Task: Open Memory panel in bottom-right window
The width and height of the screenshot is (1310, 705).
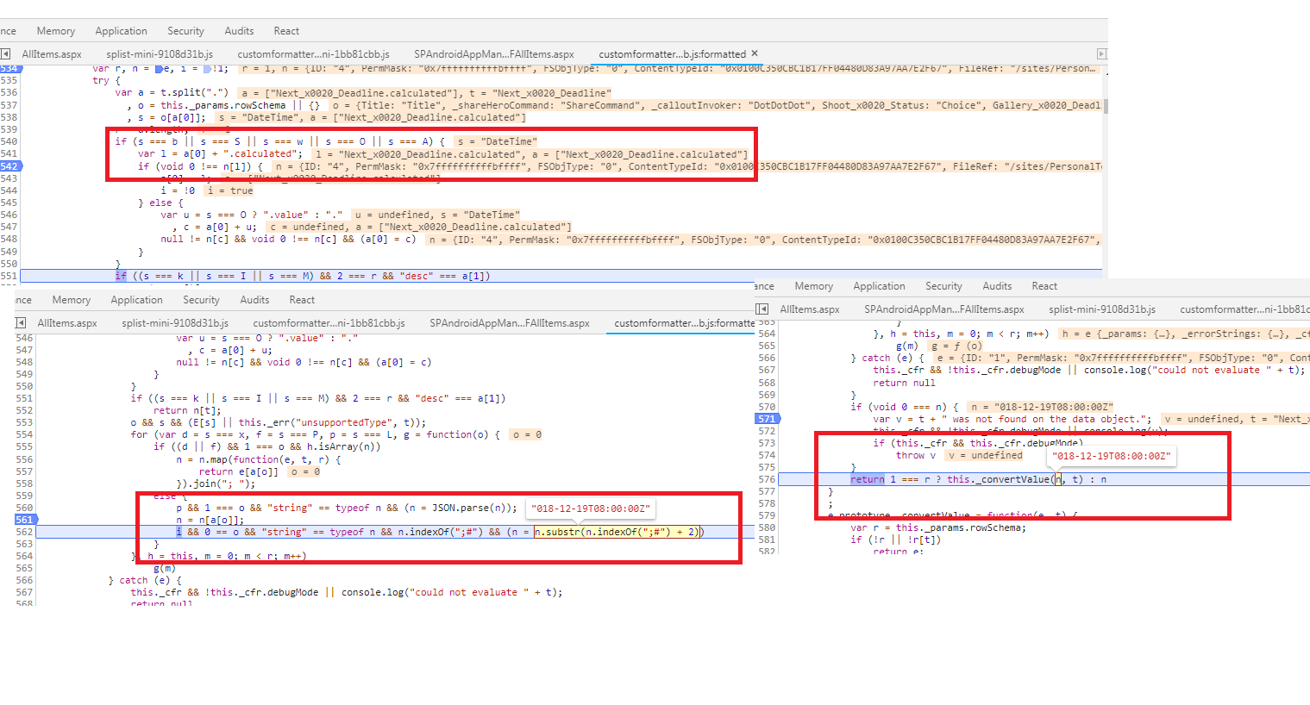Action: (814, 286)
